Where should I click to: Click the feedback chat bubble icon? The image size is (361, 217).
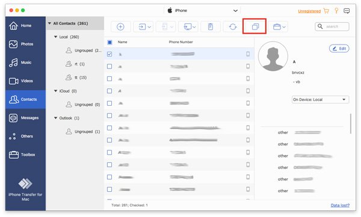(347, 11)
